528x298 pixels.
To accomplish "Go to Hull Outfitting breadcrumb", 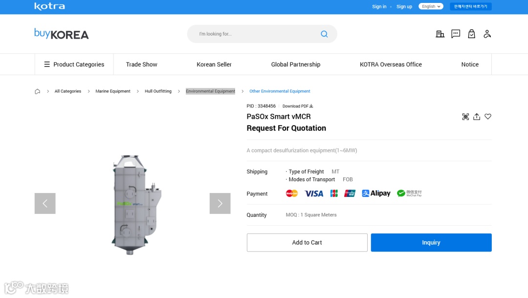I will pyautogui.click(x=158, y=91).
